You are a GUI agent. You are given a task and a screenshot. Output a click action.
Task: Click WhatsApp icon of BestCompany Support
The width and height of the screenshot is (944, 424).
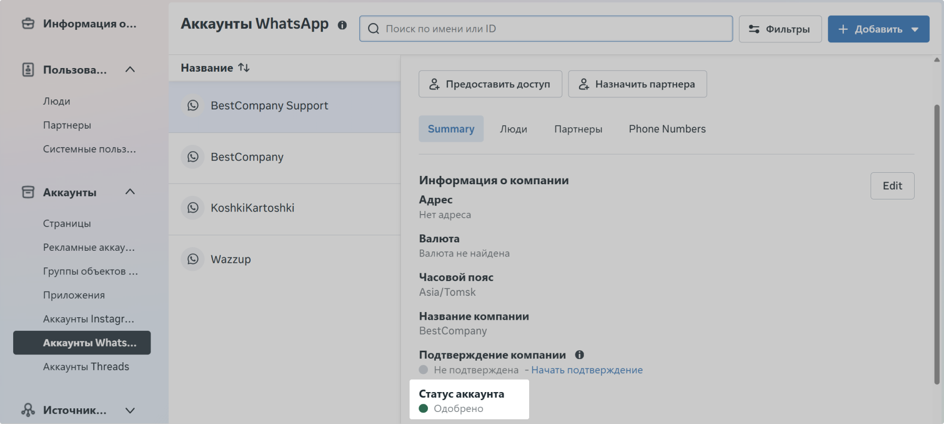(x=193, y=106)
